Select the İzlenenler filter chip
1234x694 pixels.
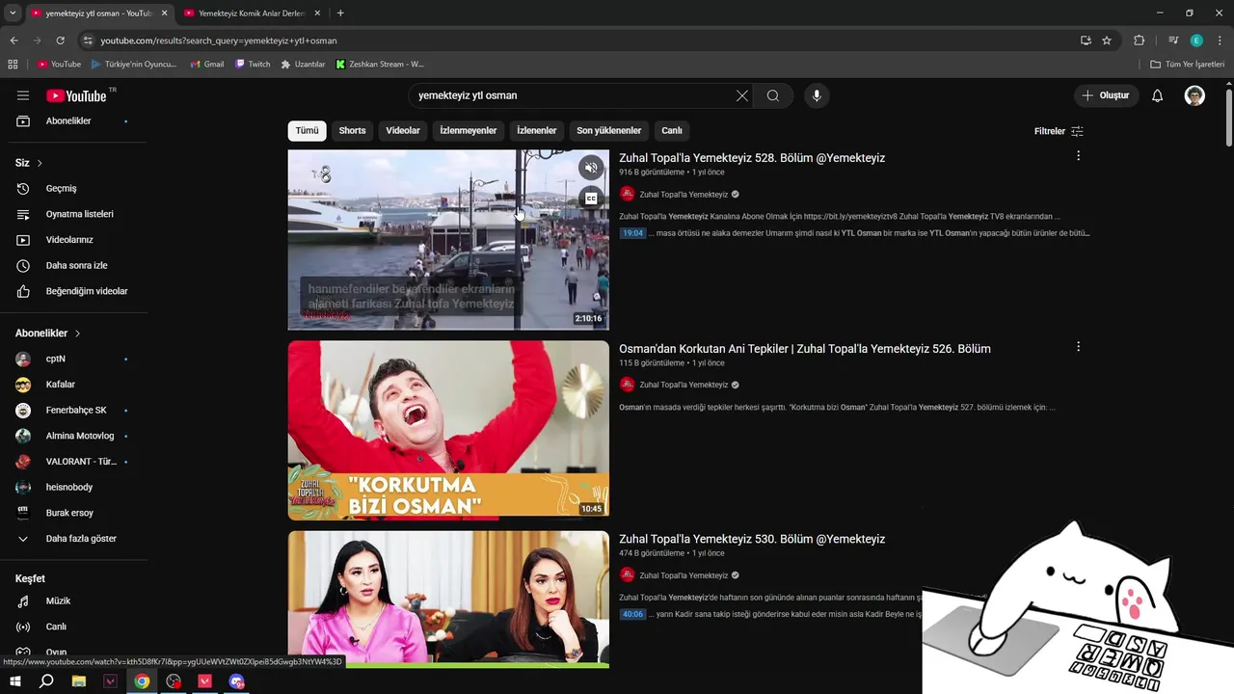coord(537,131)
